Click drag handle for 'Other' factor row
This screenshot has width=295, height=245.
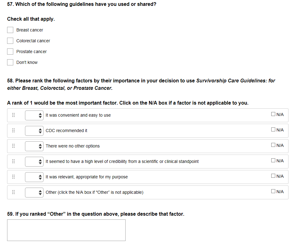point(13,192)
